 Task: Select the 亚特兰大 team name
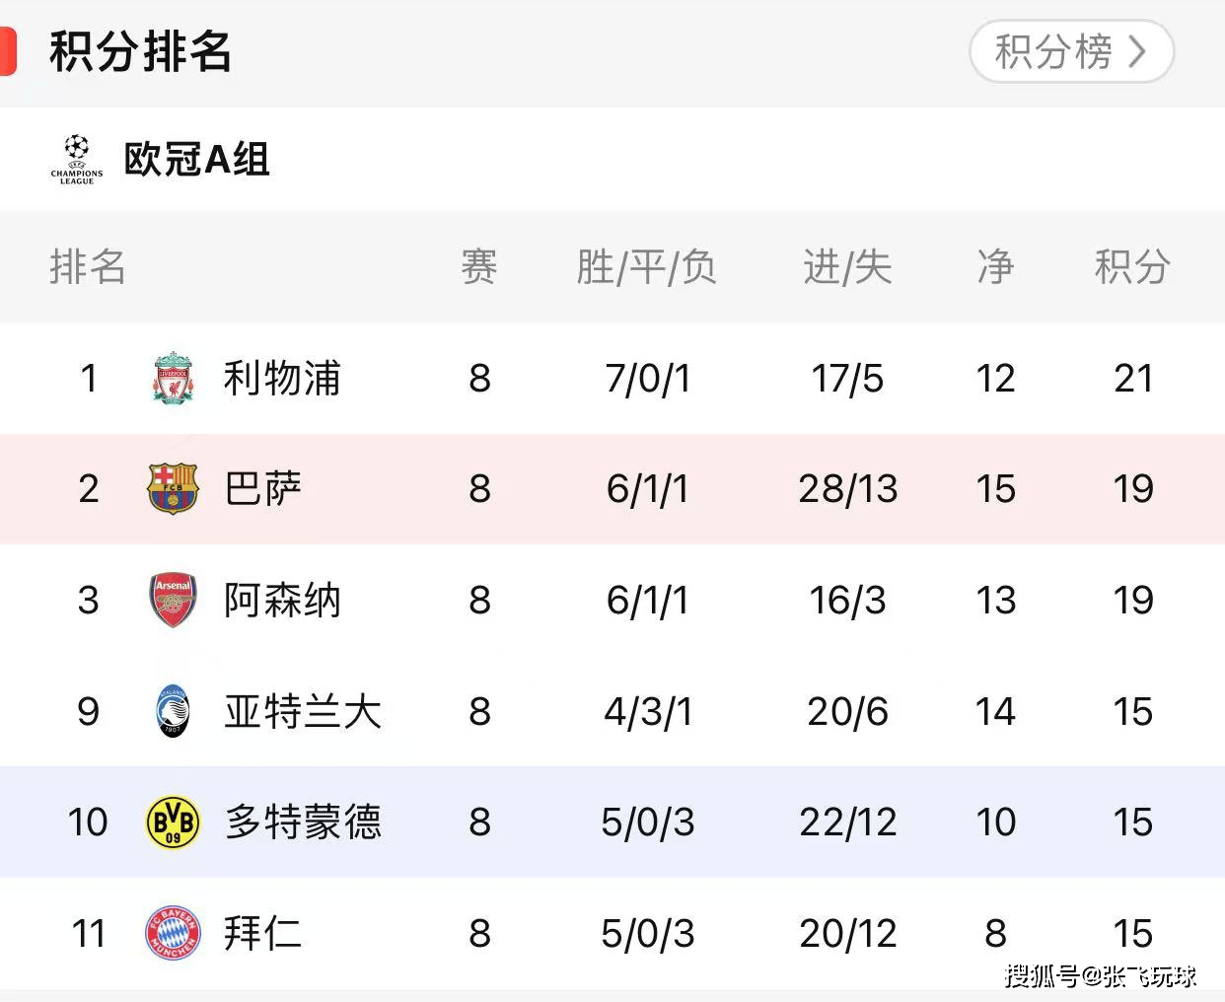point(302,711)
